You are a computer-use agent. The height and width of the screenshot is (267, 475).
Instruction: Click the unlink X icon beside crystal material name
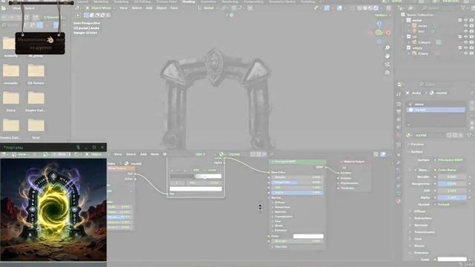pyautogui.click(x=460, y=135)
